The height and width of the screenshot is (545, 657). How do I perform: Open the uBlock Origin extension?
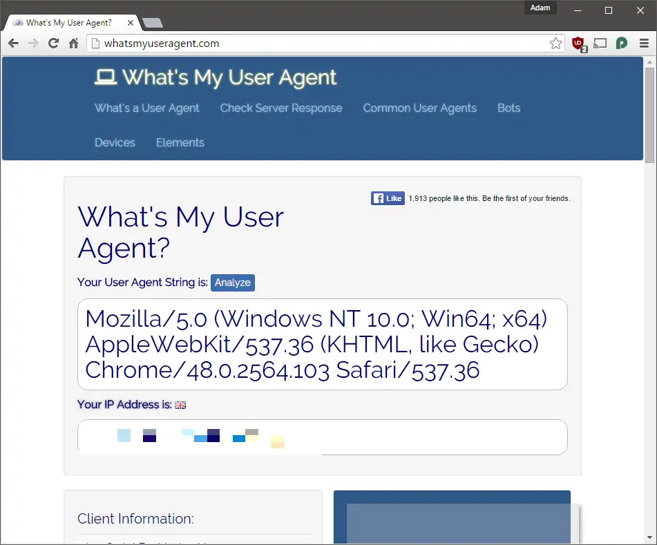coord(579,44)
